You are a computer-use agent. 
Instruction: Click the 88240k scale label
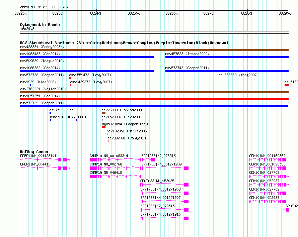click(x=96, y=13)
